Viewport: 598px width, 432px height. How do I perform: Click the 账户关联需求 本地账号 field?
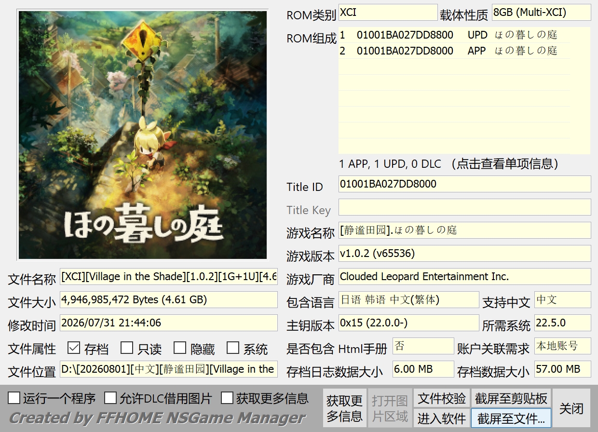562,346
